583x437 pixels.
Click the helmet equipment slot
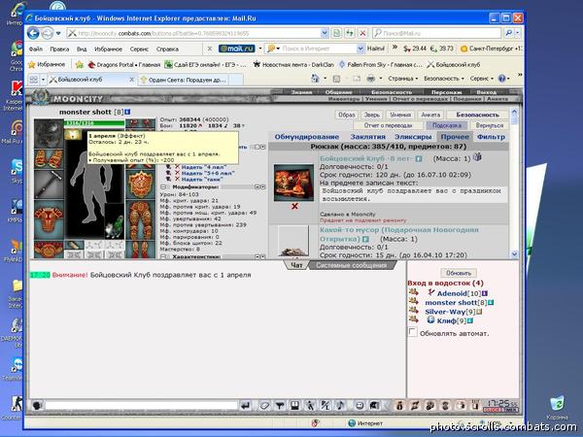coord(49,133)
